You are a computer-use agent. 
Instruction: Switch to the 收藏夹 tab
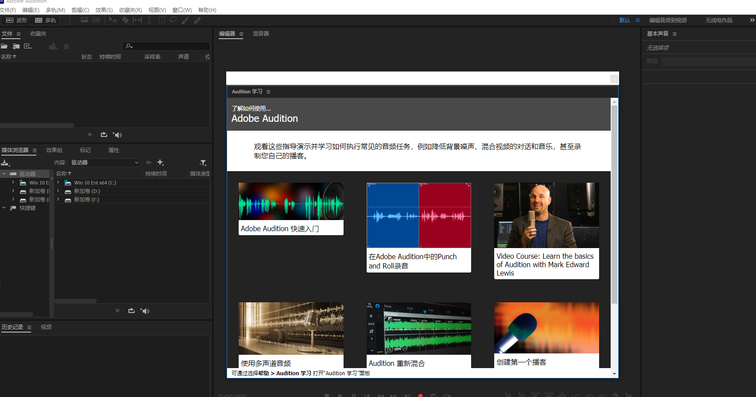[38, 34]
